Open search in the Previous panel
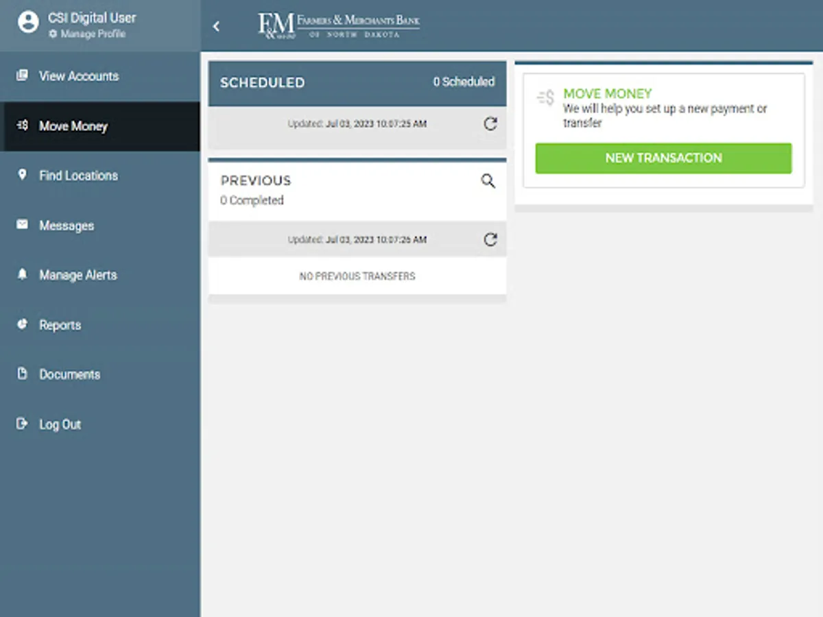The image size is (823, 617). (x=488, y=181)
